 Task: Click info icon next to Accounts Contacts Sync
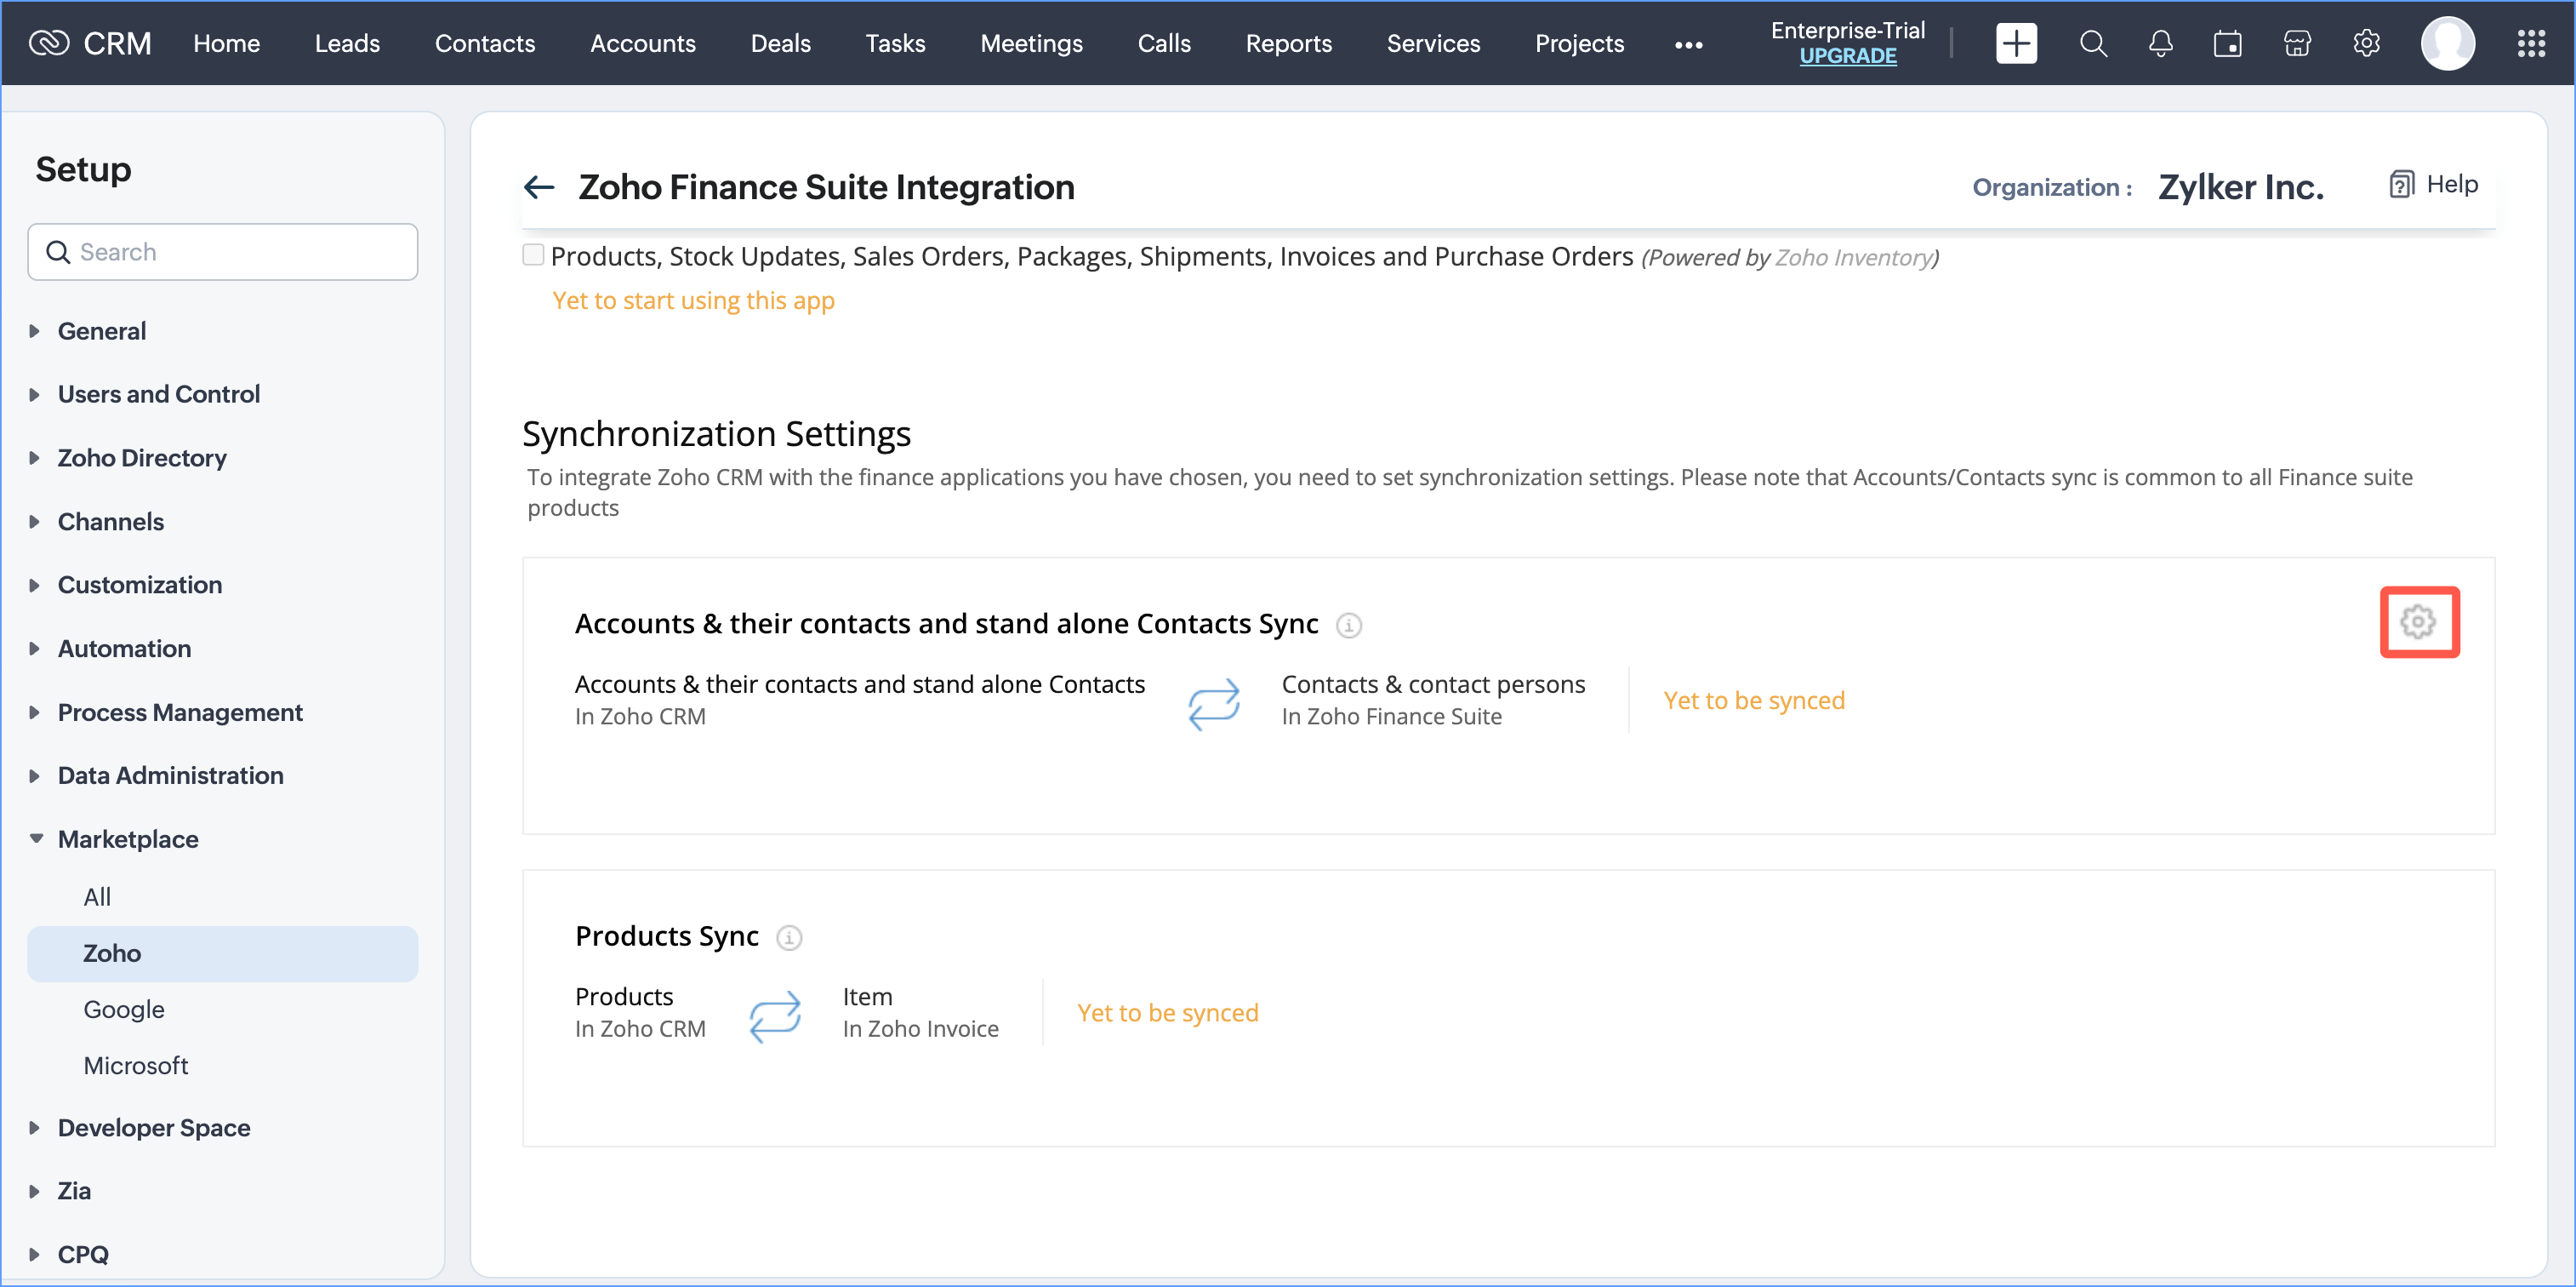coord(1348,626)
